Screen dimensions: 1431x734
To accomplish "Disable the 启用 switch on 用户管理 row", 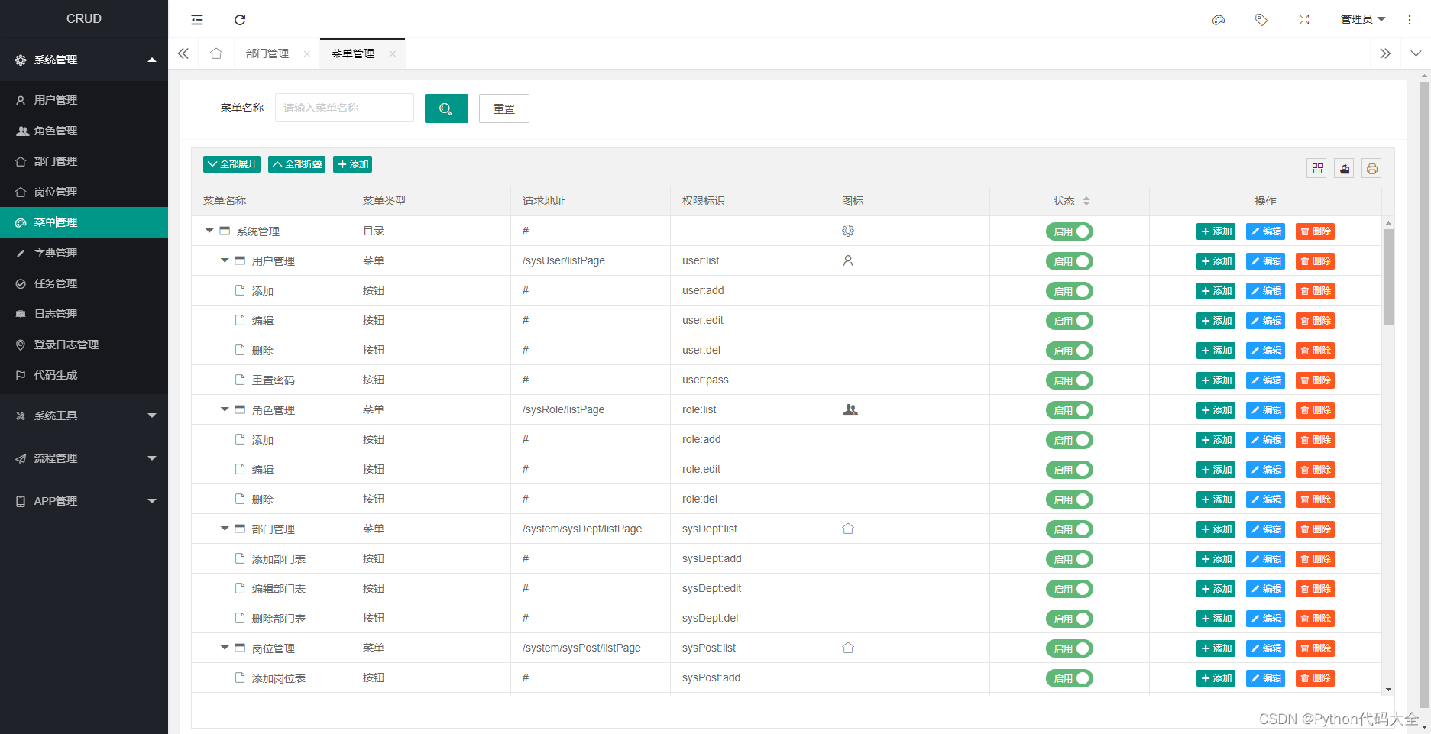I will (1069, 260).
